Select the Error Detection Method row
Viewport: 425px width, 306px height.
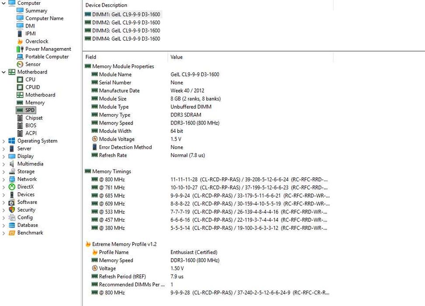208,147
